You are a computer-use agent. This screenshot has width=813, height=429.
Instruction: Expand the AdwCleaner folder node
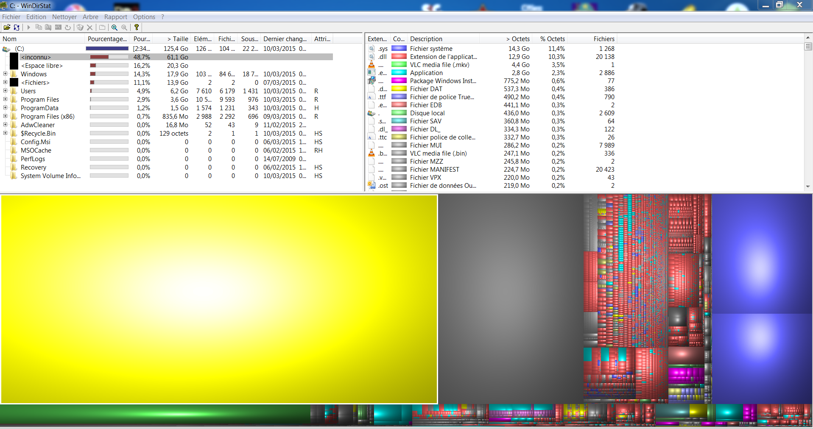pyautogui.click(x=5, y=125)
